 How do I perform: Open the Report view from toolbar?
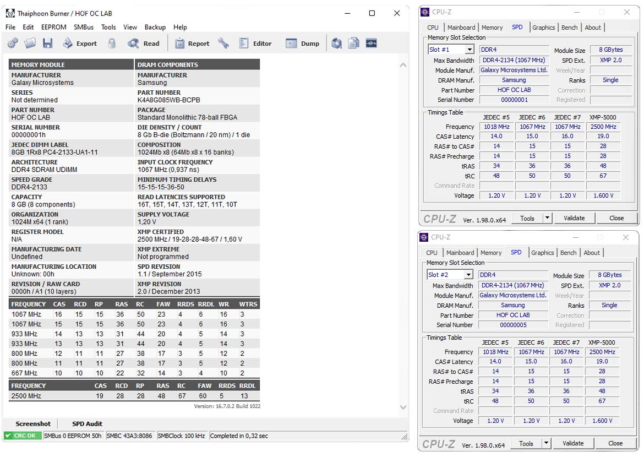[192, 43]
